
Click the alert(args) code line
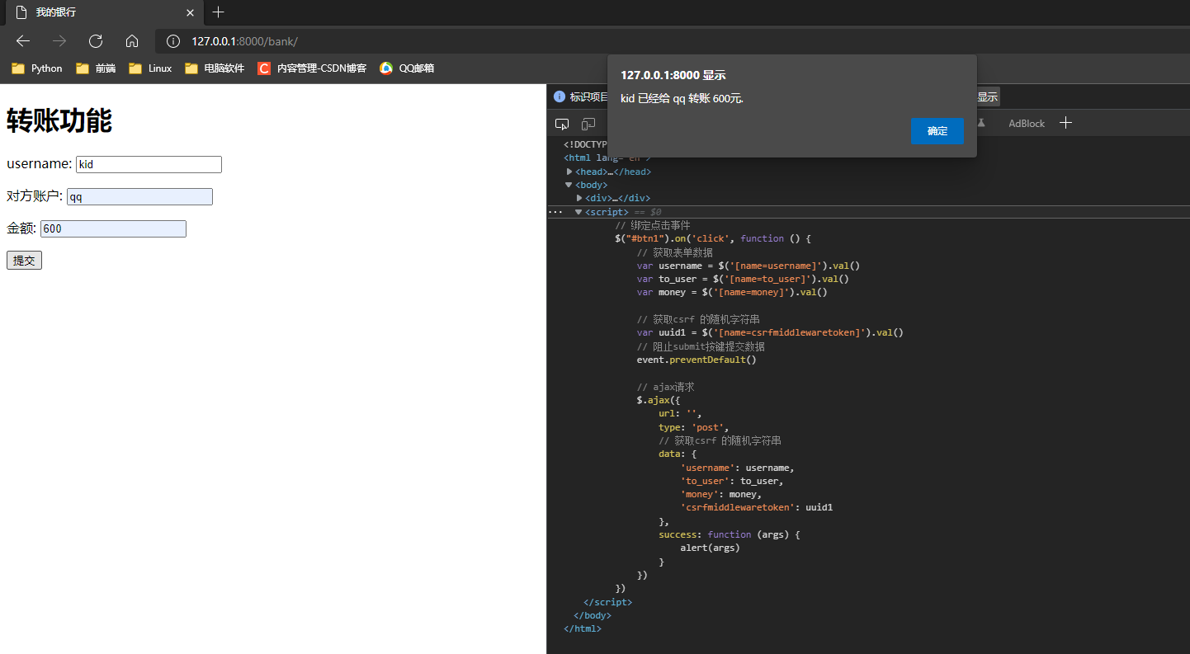click(x=710, y=548)
